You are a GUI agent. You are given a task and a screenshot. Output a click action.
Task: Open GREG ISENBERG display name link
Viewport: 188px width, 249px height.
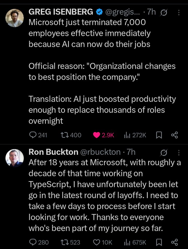(x=61, y=12)
